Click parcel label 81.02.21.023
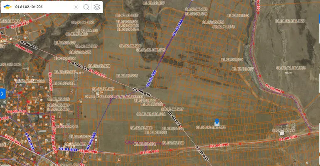Screen dimensions: 320x166 click(x=75, y=144)
